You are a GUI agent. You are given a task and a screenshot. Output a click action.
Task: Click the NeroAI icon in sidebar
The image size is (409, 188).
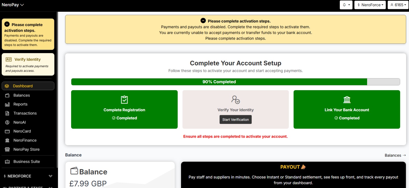(x=7, y=122)
